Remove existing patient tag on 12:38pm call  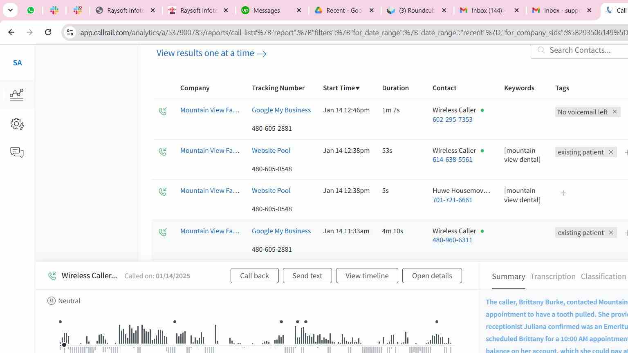pos(611,152)
